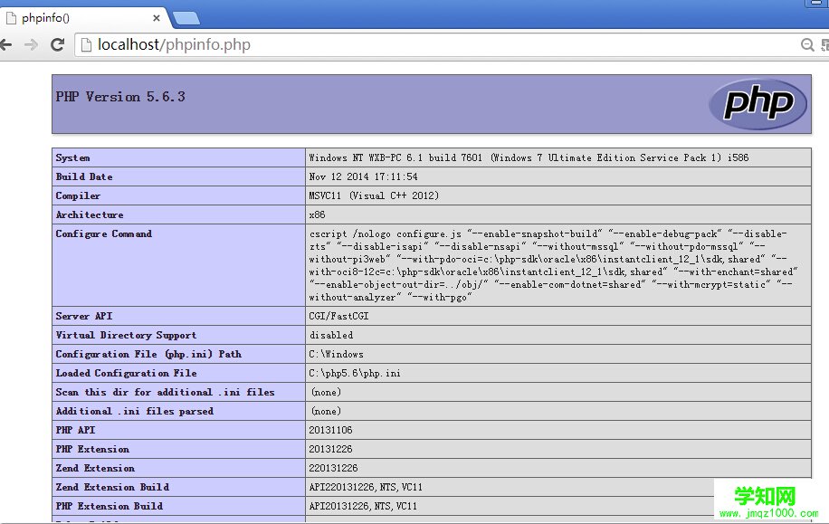This screenshot has height=524, width=829.
Task: Select the phpinfo() tab
Action: pos(84,18)
